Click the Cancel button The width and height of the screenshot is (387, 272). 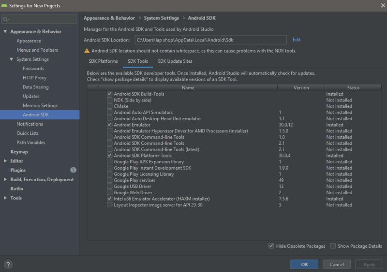coord(337,264)
